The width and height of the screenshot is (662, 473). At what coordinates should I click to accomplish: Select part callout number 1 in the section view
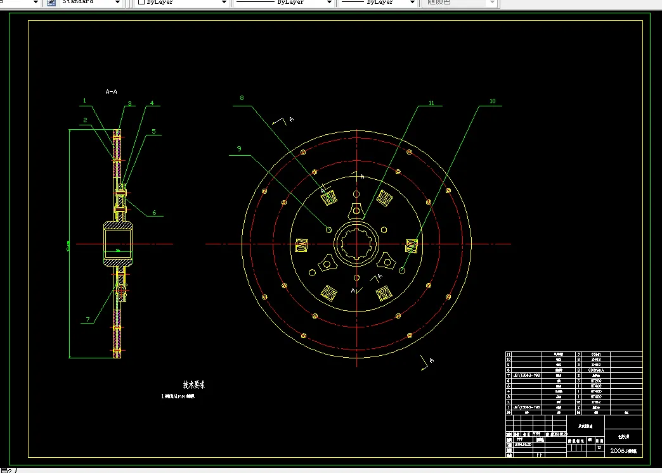[84, 101]
